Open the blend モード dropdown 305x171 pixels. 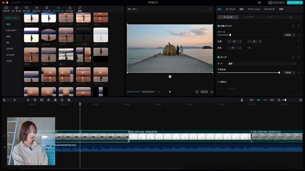pos(262,64)
